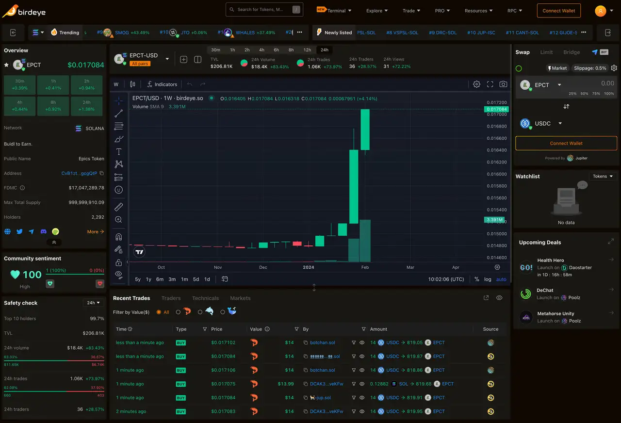
Task: Pick the text annotation tool
Action: [x=118, y=151]
